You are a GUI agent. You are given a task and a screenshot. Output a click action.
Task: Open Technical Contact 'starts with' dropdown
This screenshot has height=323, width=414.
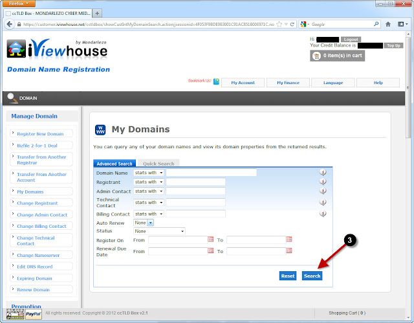click(x=149, y=203)
